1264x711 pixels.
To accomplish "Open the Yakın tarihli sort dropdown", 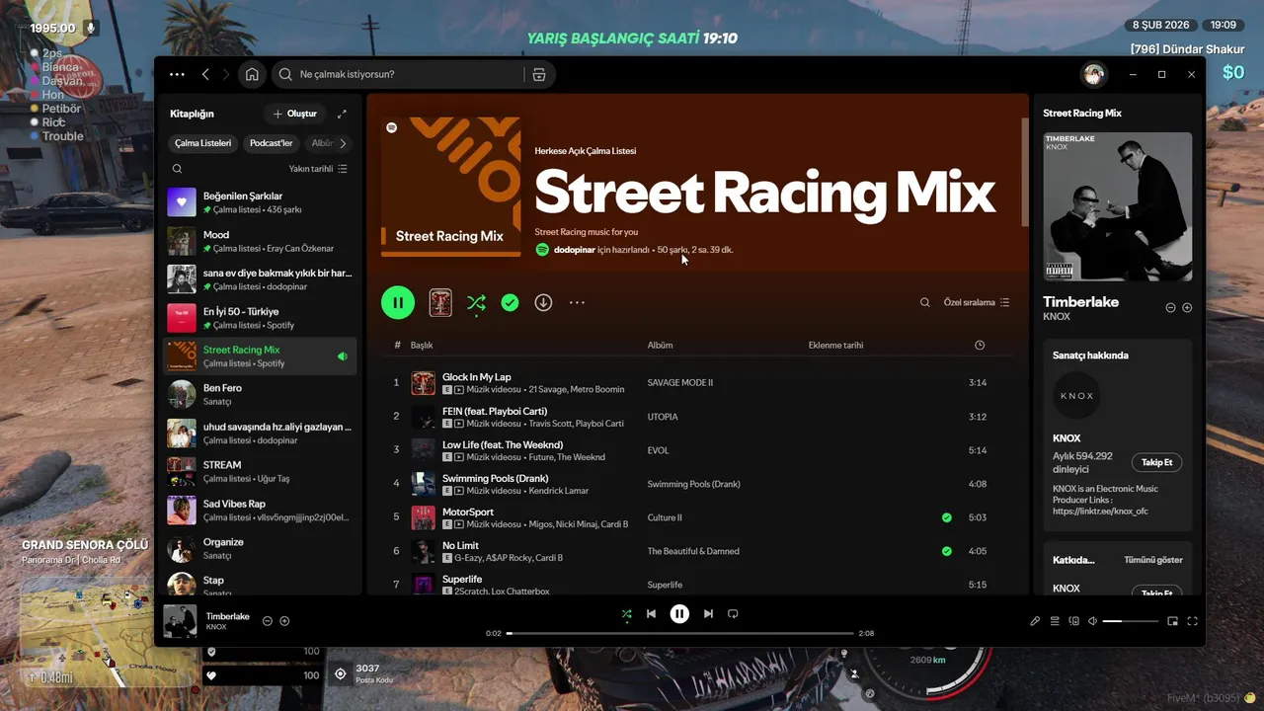I will point(318,169).
